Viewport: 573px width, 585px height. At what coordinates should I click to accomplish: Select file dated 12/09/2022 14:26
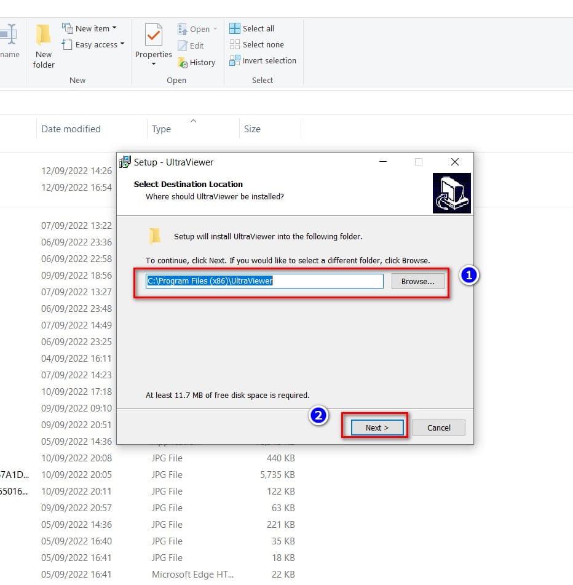76,171
